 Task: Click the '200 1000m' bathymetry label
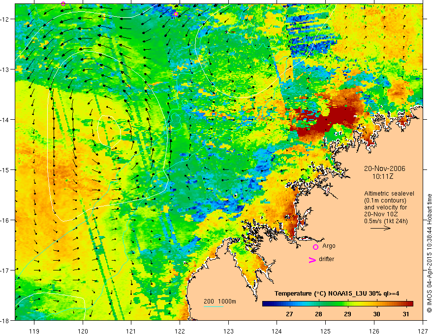220,301
